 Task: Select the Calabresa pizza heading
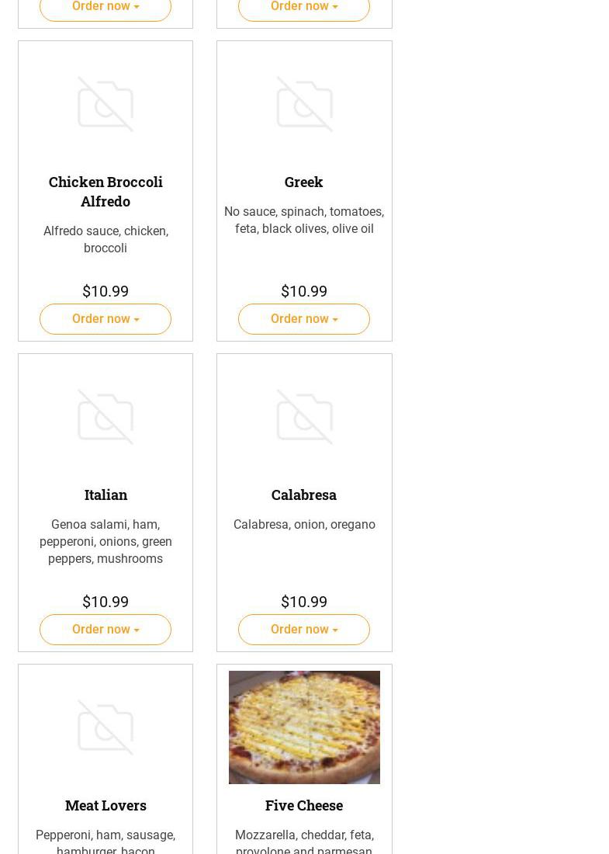[x=304, y=495]
